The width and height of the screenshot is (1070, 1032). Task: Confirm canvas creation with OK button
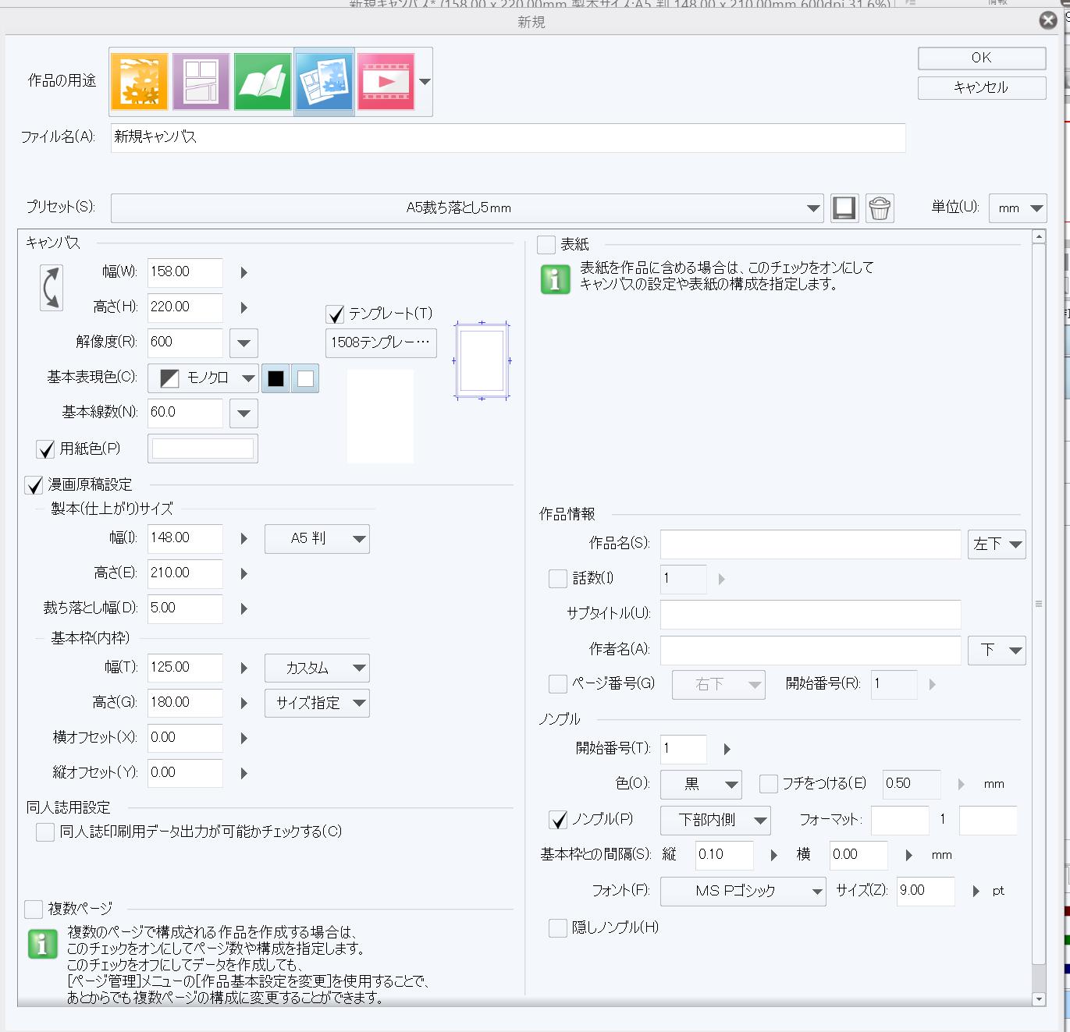[981, 57]
